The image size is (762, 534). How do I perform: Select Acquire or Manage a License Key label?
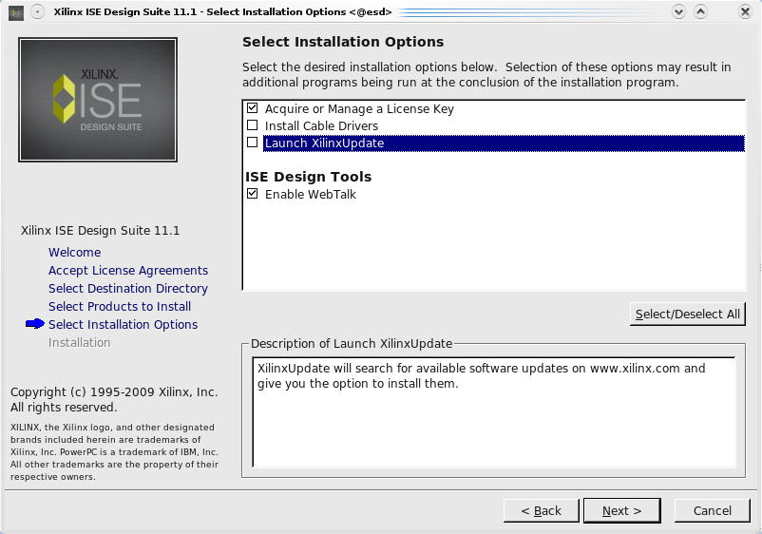click(x=359, y=109)
